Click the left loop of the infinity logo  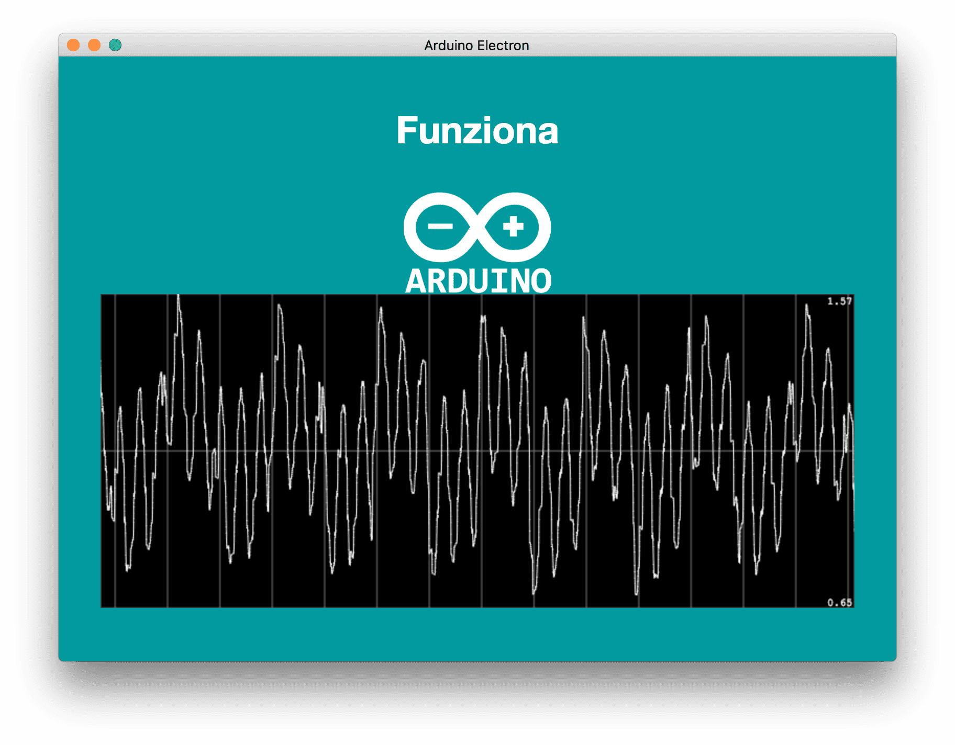tap(414, 227)
